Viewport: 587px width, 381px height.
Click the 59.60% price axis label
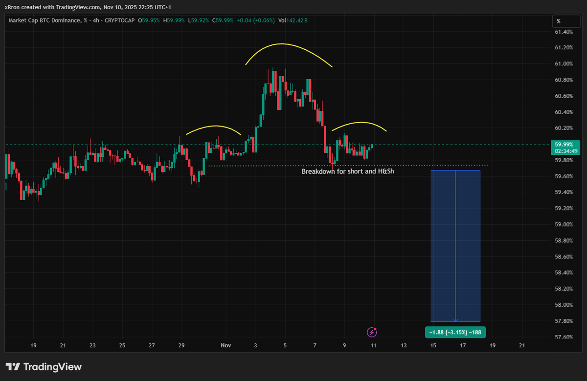(x=564, y=176)
